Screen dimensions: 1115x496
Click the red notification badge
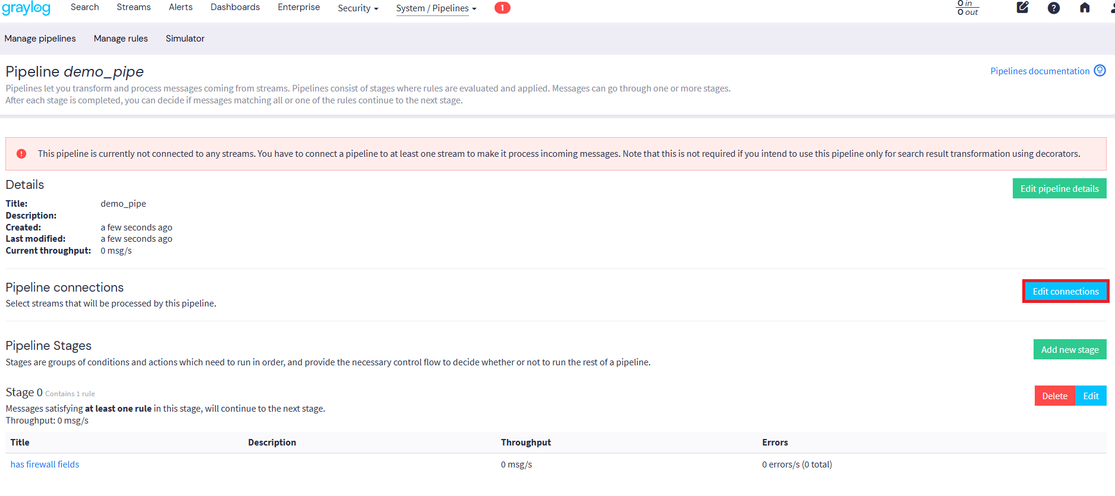(x=502, y=8)
